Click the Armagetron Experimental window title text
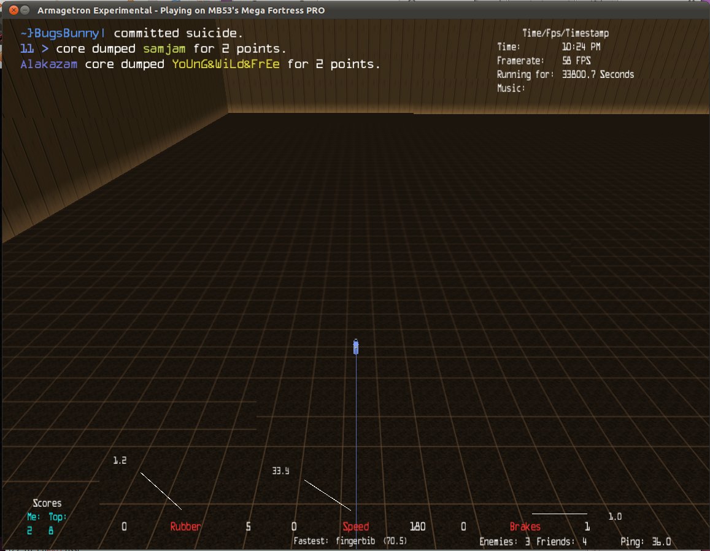Screen dimensions: 710x551 pyautogui.click(x=181, y=10)
